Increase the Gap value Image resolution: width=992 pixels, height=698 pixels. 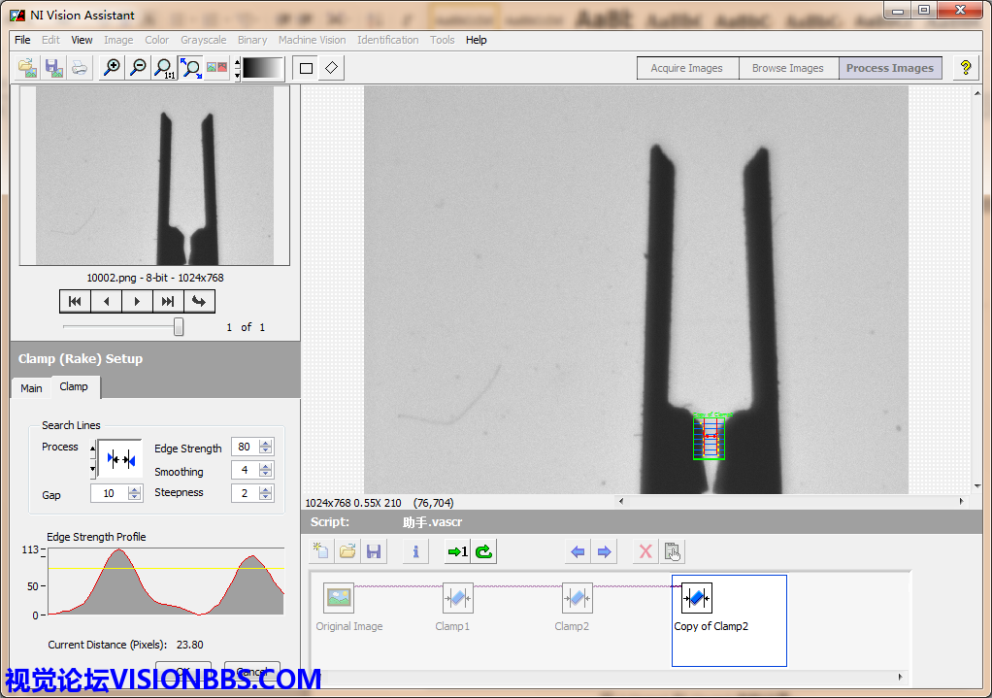135,489
